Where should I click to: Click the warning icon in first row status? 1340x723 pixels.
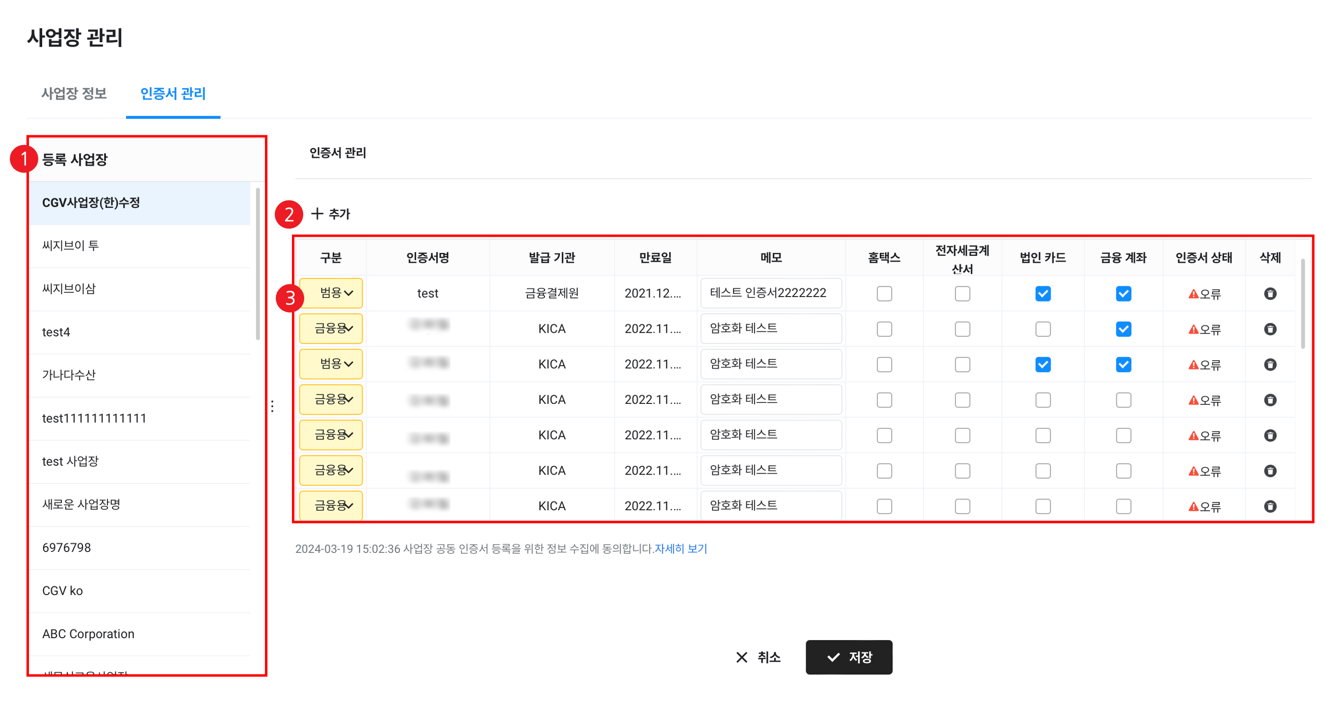[1193, 294]
